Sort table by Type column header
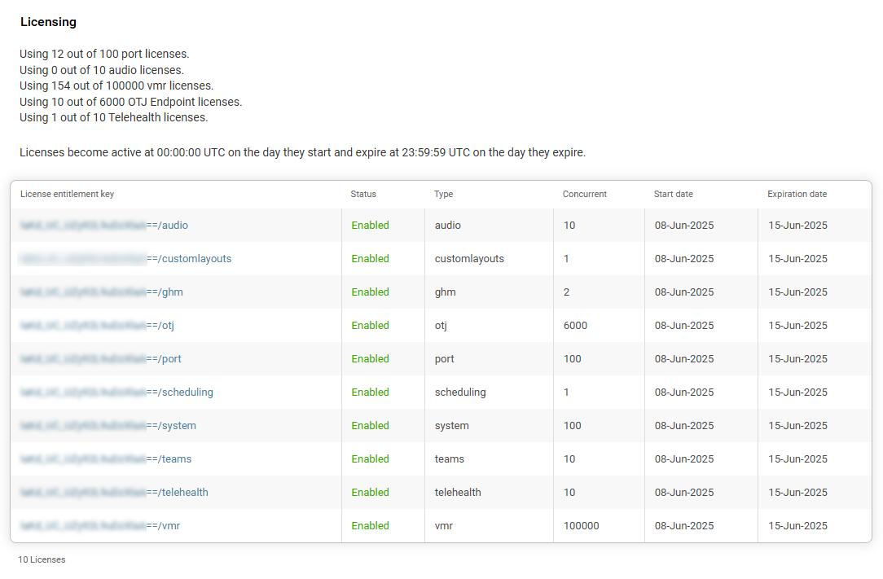 tap(443, 195)
